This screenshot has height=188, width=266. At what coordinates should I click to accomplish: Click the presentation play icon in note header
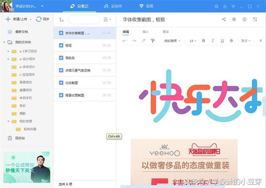pos(234,19)
